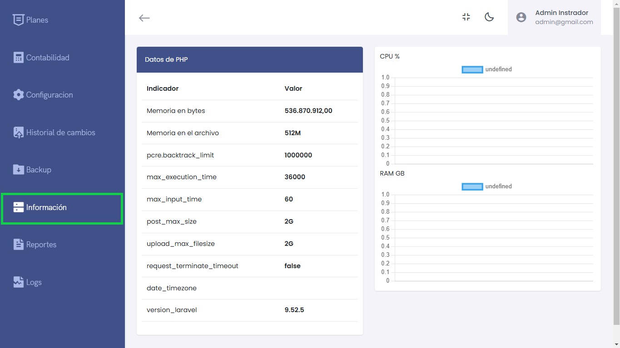Screen dimensions: 620x348
Task: Open the Historial de cambios section
Action: tap(60, 132)
